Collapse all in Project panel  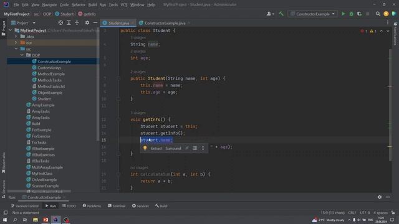[x=77, y=23]
